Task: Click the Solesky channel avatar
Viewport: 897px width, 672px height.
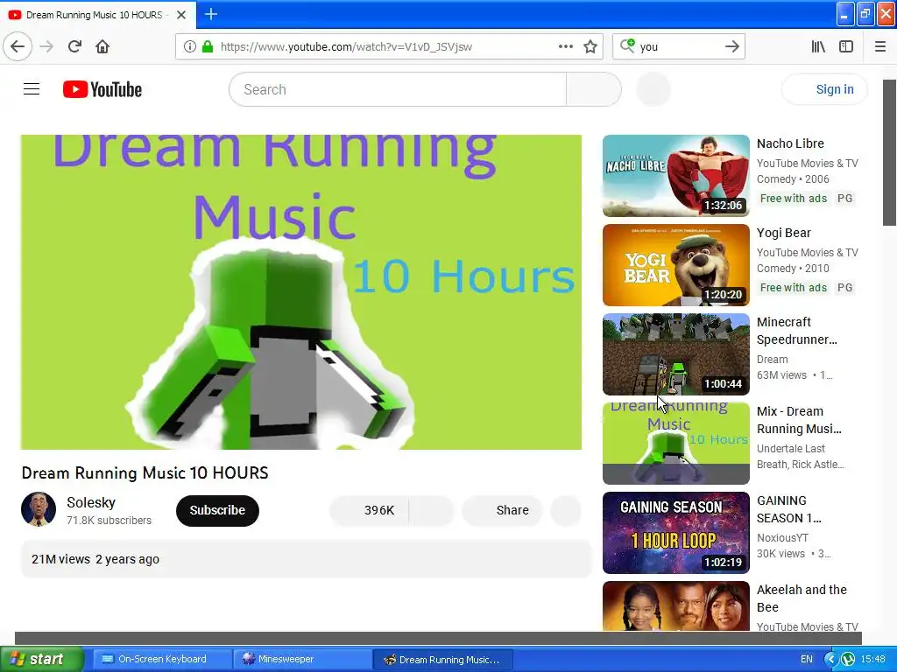Action: tap(39, 509)
